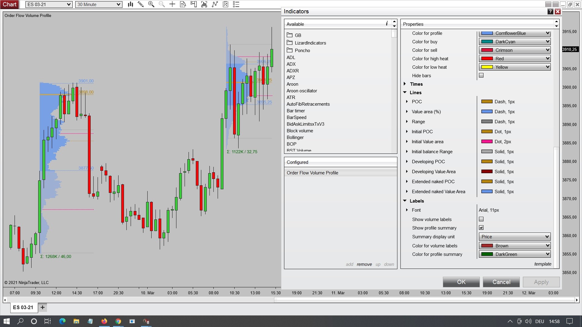Enable the Hide bars checkbox
The image size is (582, 327).
pyautogui.click(x=481, y=75)
